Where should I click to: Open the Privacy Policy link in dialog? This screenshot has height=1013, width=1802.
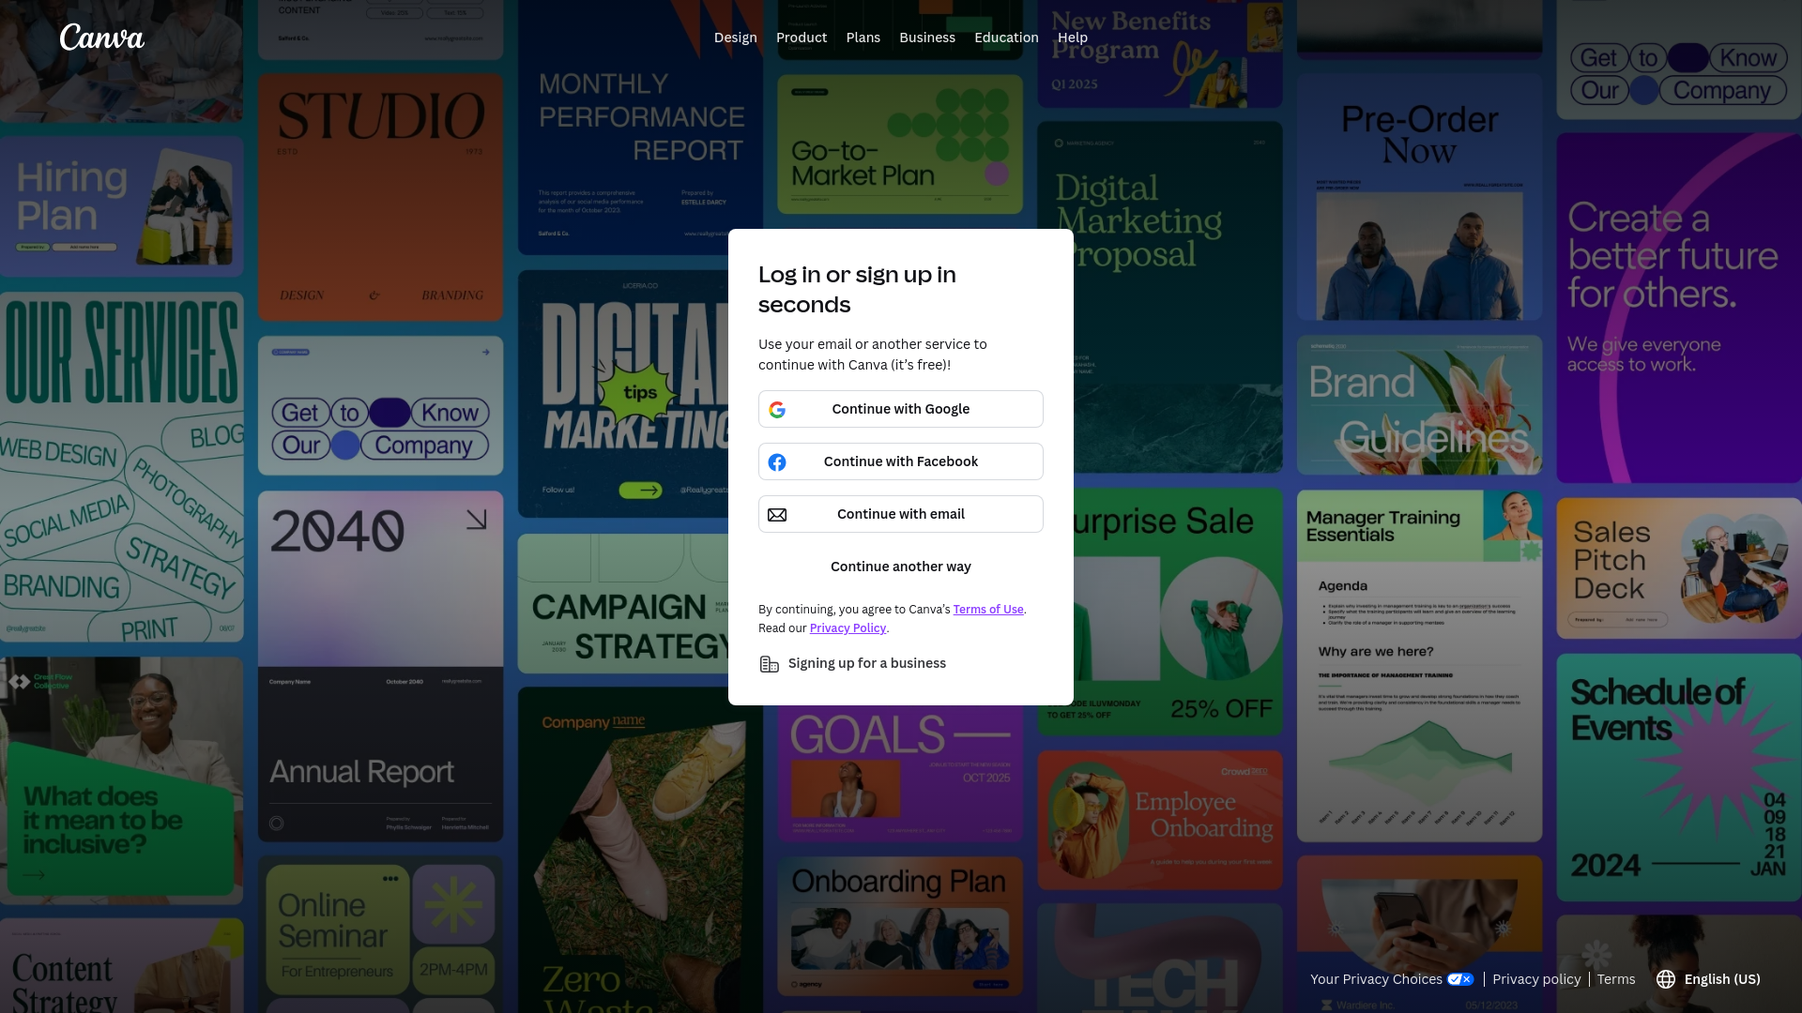pyautogui.click(x=848, y=628)
